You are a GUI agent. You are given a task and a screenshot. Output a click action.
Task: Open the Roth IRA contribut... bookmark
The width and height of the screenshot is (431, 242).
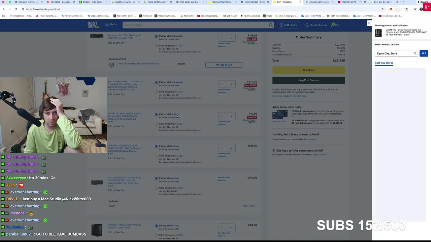(x=338, y=16)
